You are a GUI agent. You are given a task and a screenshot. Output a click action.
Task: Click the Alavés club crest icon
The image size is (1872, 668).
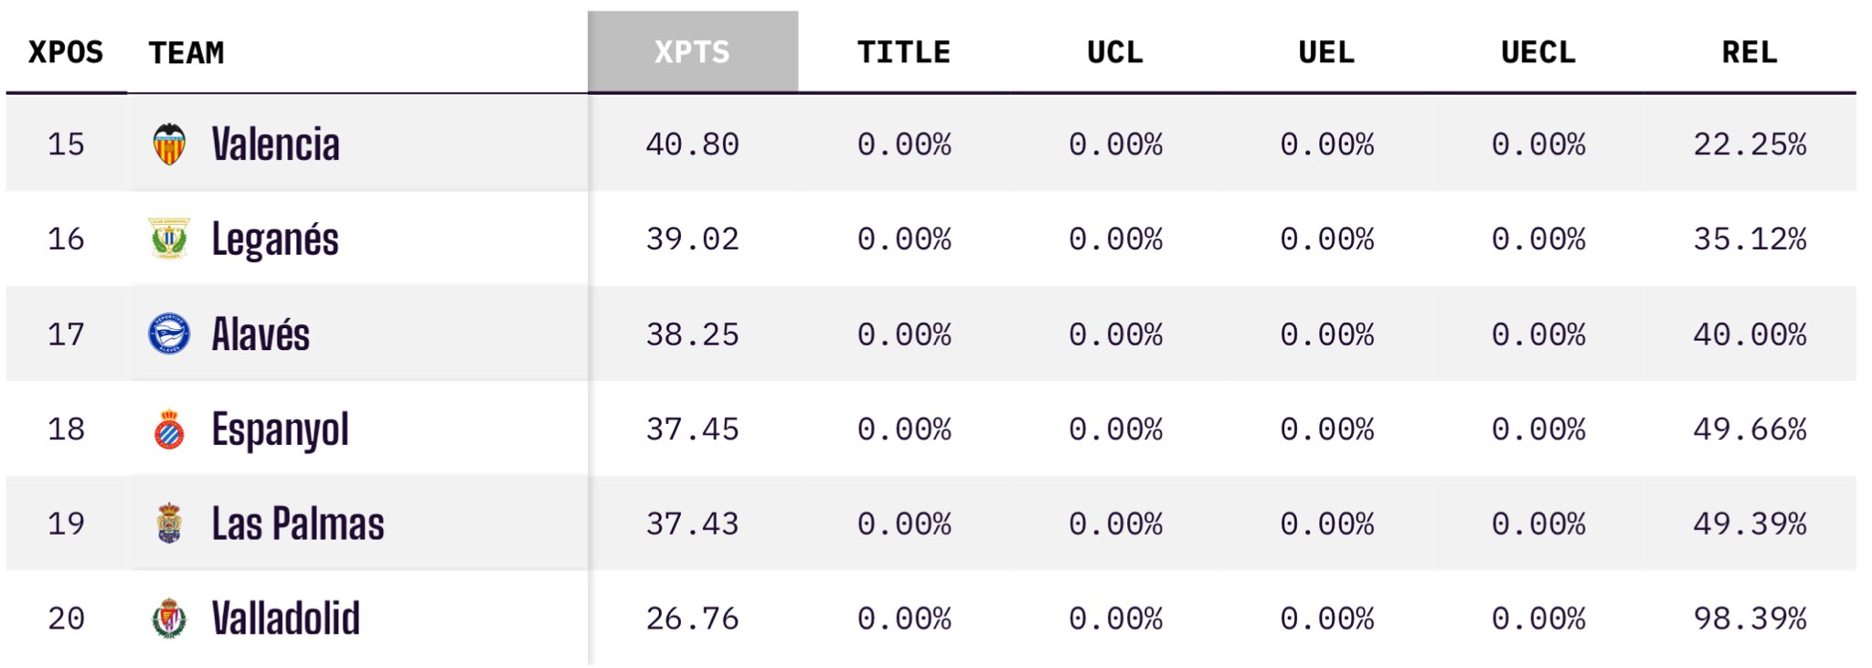coord(169,334)
